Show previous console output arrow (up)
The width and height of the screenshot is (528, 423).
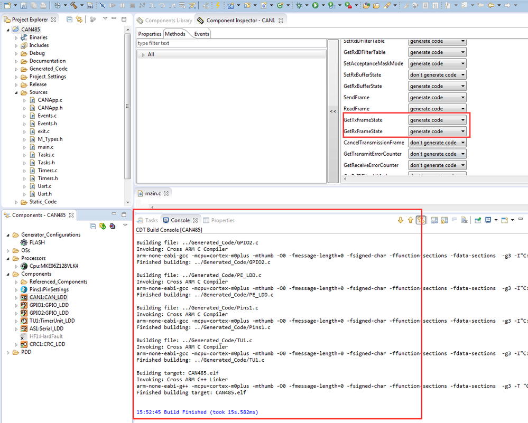point(410,220)
